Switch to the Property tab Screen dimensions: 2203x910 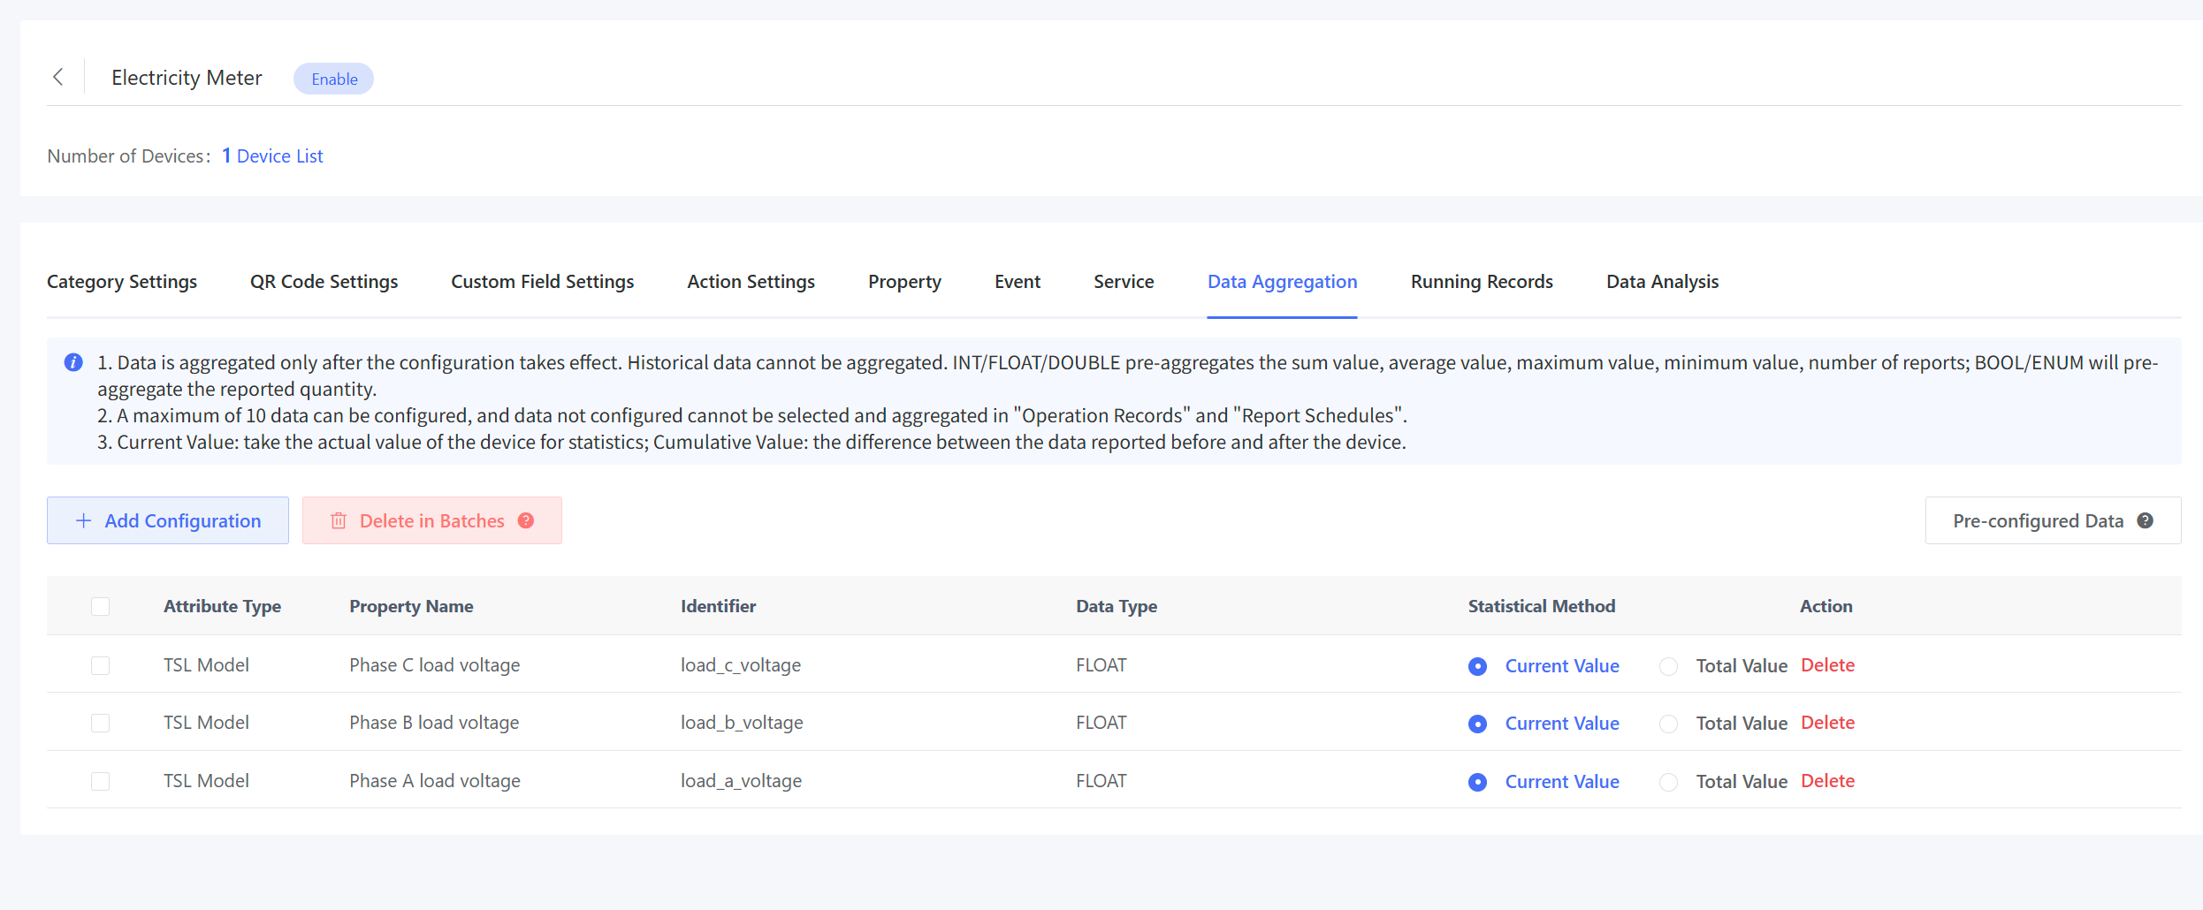tap(904, 282)
